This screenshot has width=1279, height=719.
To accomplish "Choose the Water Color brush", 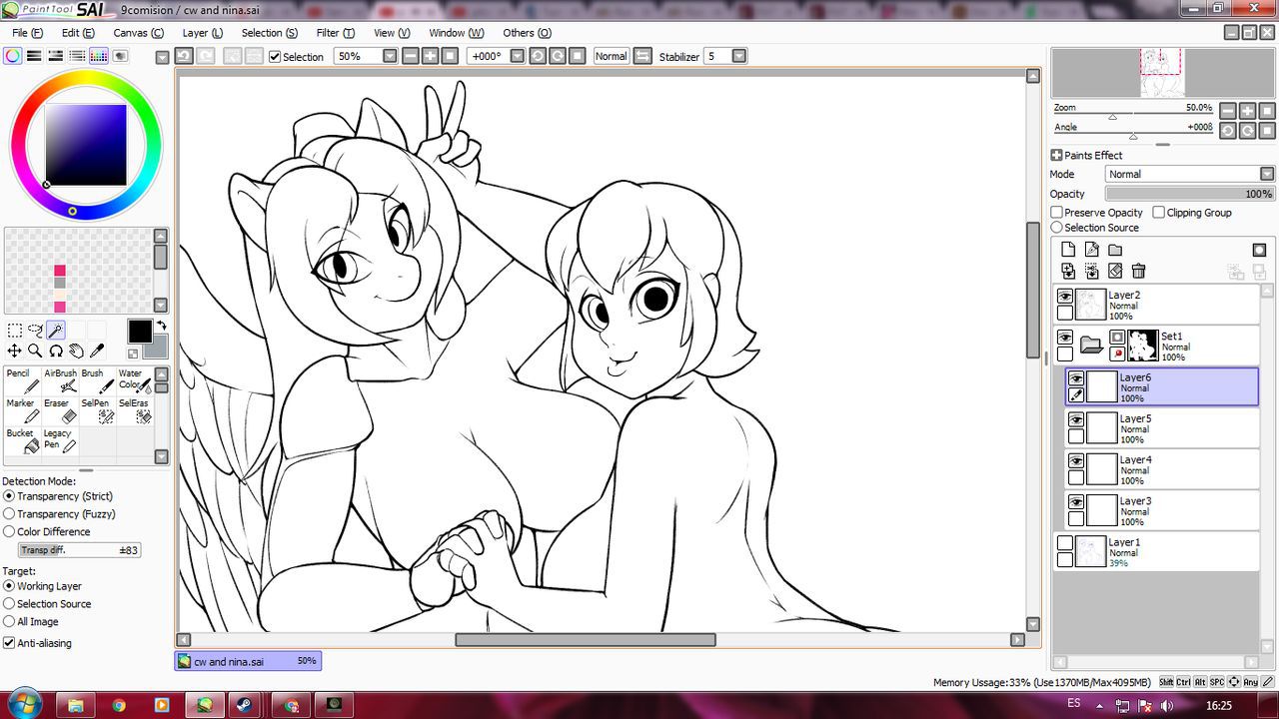I will 134,381.
